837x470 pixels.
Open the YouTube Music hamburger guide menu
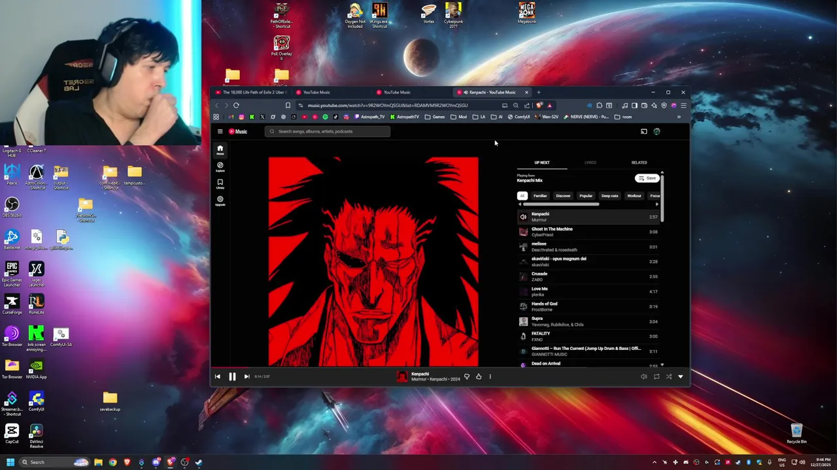pyautogui.click(x=220, y=131)
